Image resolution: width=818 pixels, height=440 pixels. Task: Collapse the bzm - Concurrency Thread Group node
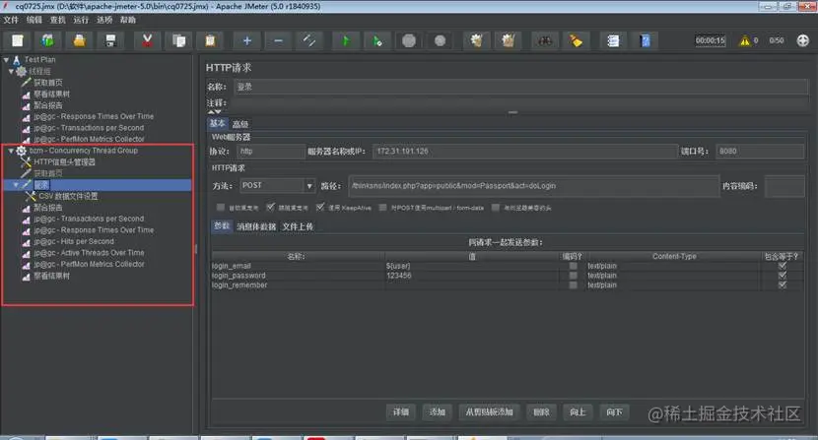pyautogui.click(x=11, y=151)
